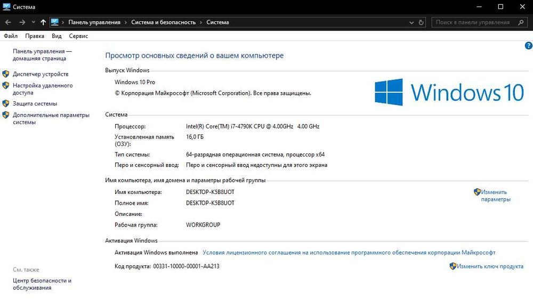This screenshot has height=300, width=533.
Task: Click the computer icon in the address bar
Action: pyautogui.click(x=55, y=22)
